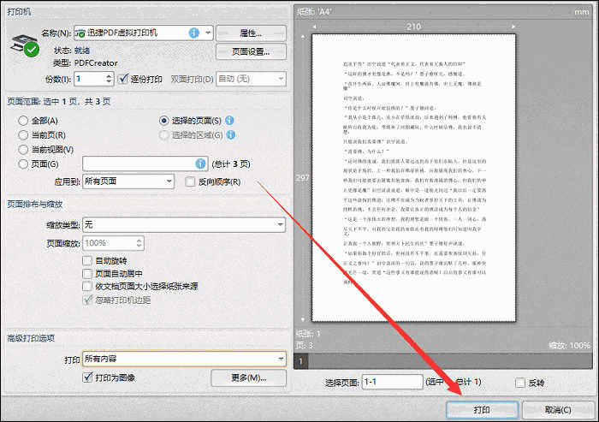Open 页面设置... dialog

coord(251,51)
